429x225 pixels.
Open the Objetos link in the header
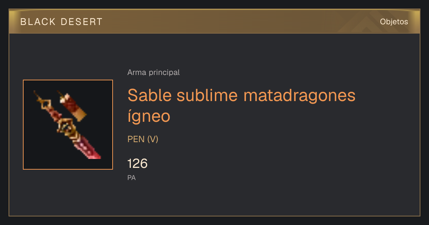(x=394, y=21)
